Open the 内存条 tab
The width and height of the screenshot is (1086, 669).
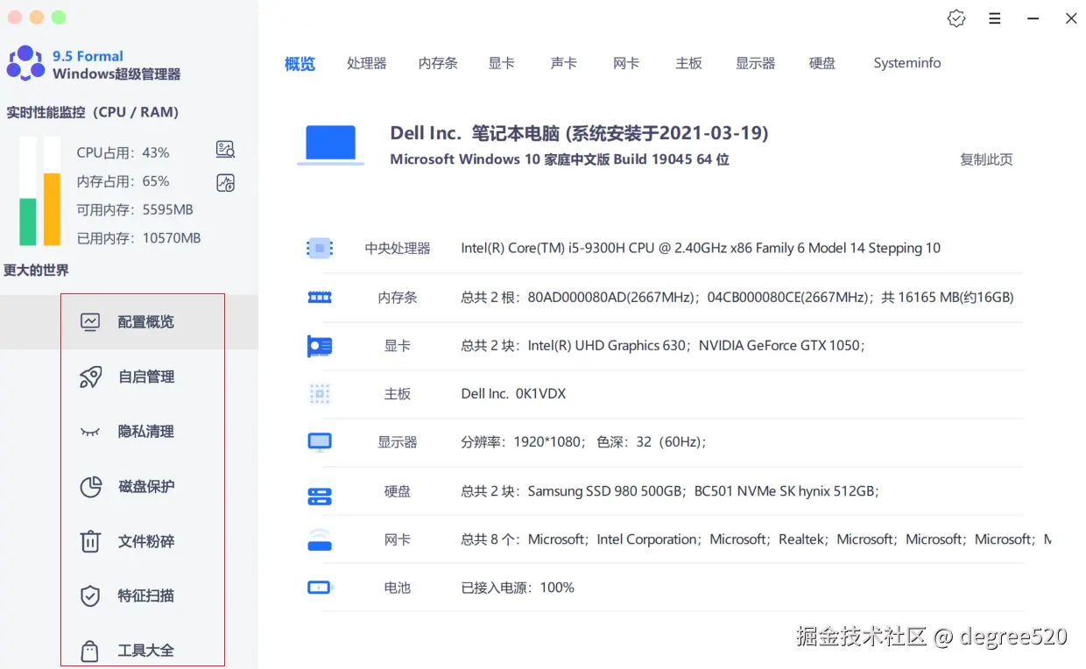pyautogui.click(x=438, y=63)
